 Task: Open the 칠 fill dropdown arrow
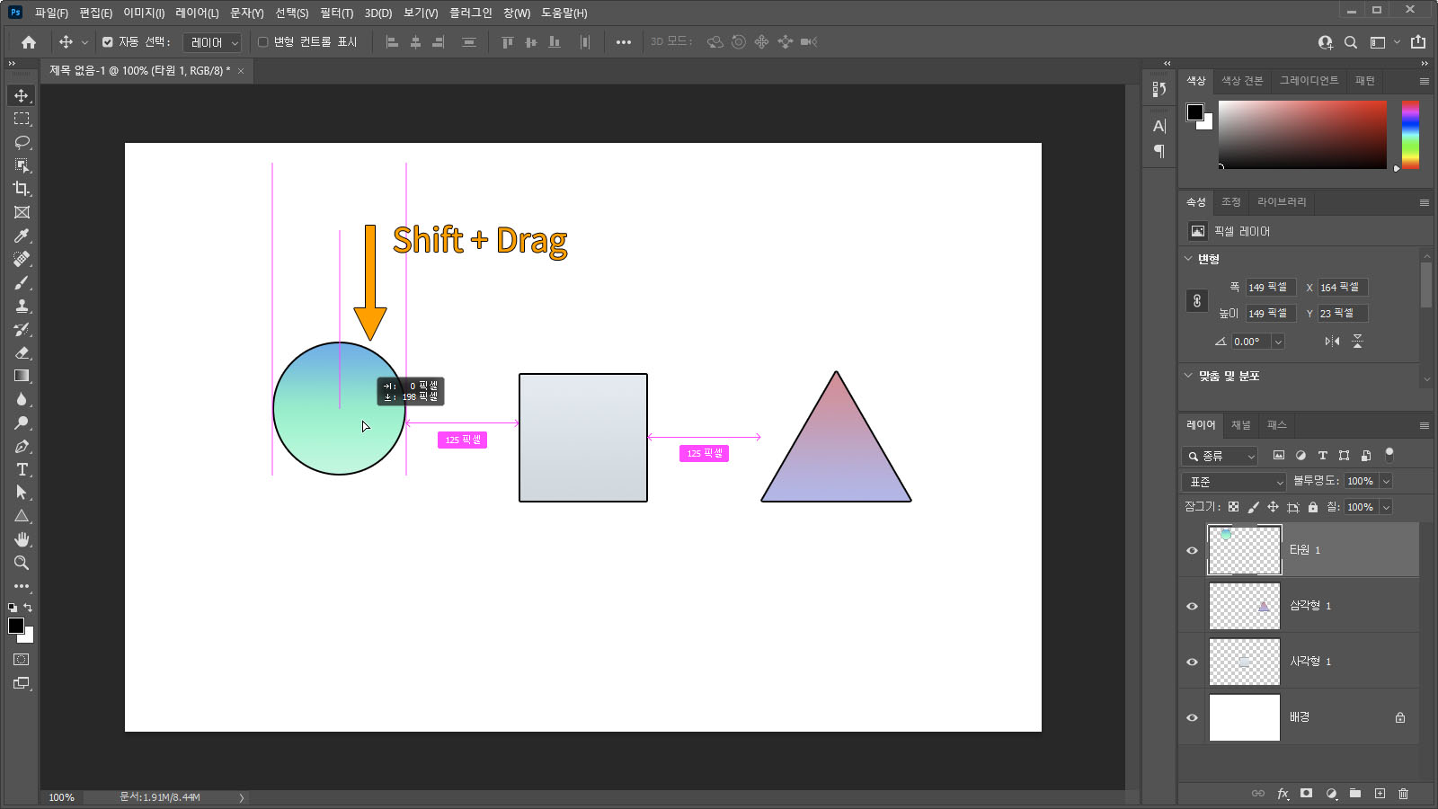point(1386,507)
